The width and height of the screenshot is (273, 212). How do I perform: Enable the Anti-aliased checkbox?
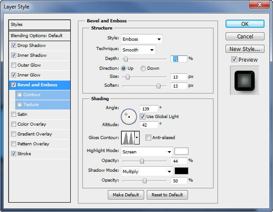pos(148,137)
